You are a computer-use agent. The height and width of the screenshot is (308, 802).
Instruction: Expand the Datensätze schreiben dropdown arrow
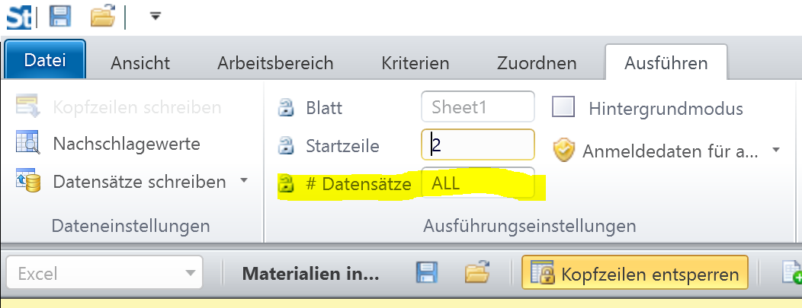coord(244,181)
